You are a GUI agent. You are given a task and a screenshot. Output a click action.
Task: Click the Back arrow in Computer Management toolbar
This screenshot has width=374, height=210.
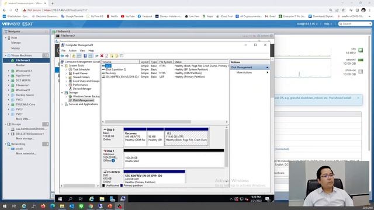click(x=63, y=56)
